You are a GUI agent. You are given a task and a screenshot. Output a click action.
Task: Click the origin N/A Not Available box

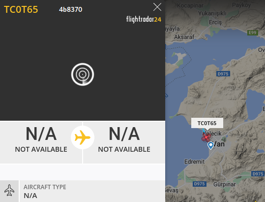41,142
